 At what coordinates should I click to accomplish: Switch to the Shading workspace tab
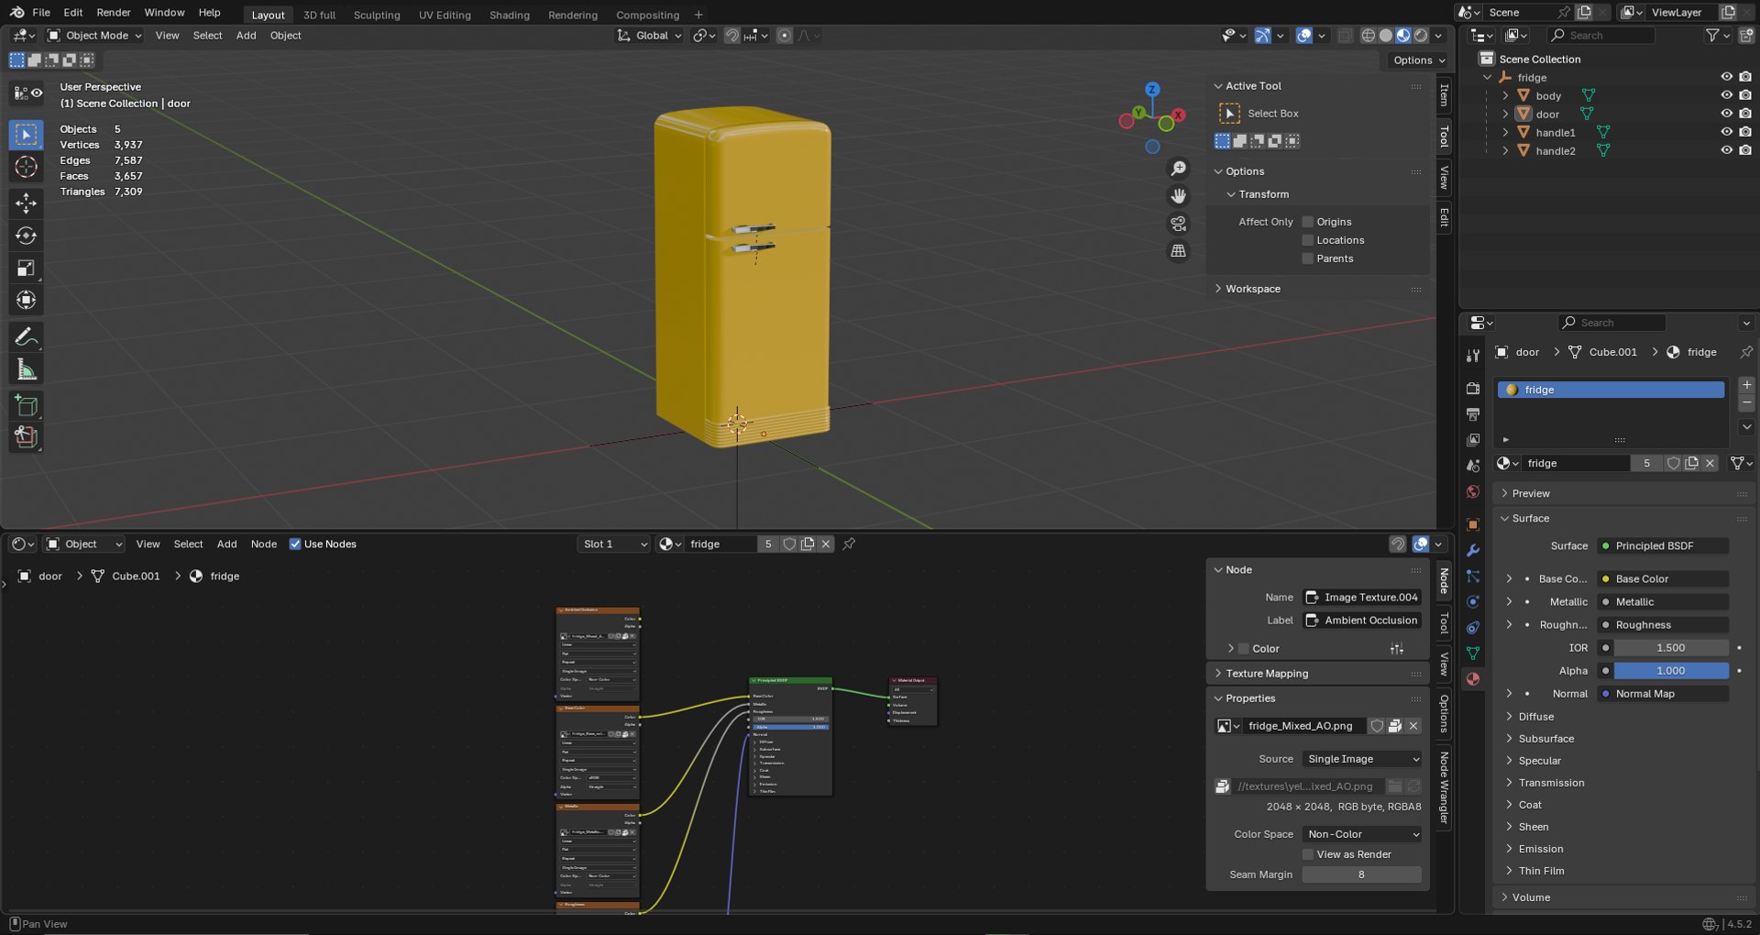(510, 15)
